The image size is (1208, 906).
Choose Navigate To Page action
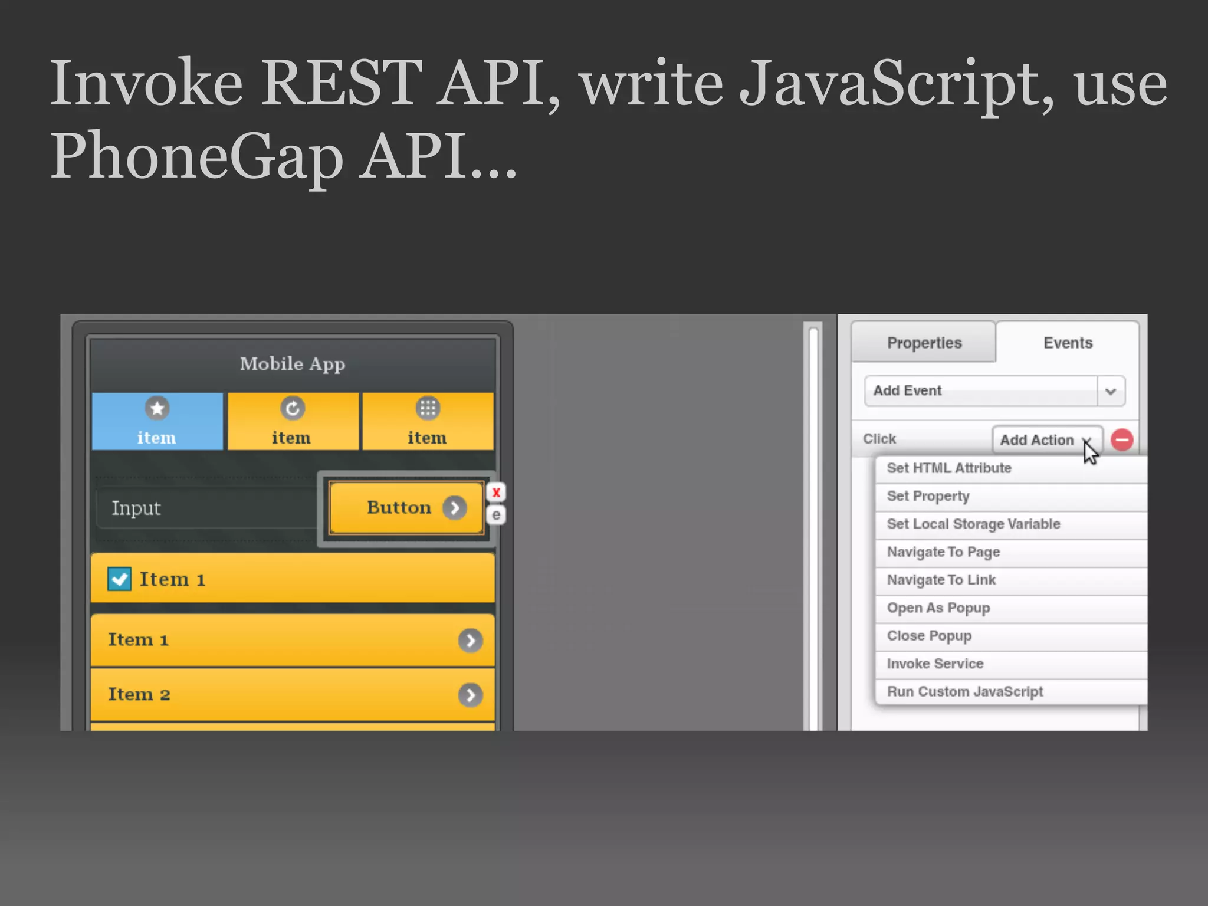[1011, 552]
